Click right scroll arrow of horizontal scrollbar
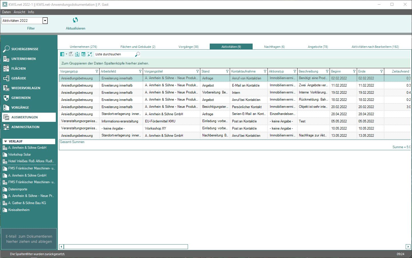 (x=408, y=247)
